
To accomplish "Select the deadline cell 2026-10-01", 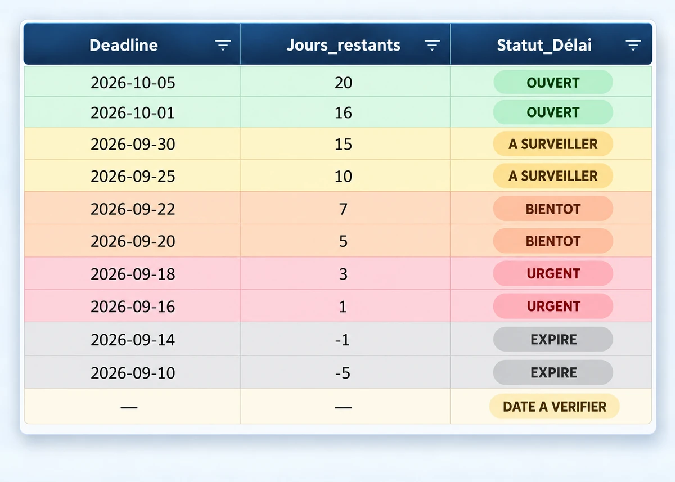I will point(133,112).
